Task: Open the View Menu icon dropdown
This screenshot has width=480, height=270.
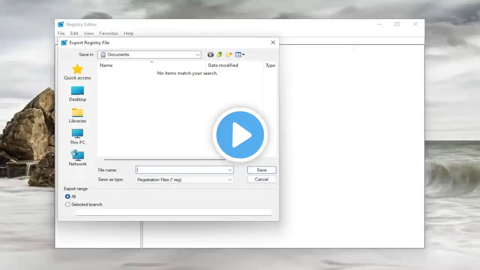Action: click(x=240, y=55)
